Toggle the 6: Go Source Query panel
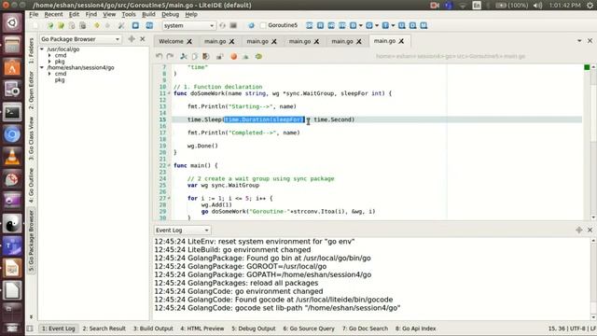597x336 pixels. tap(309, 329)
